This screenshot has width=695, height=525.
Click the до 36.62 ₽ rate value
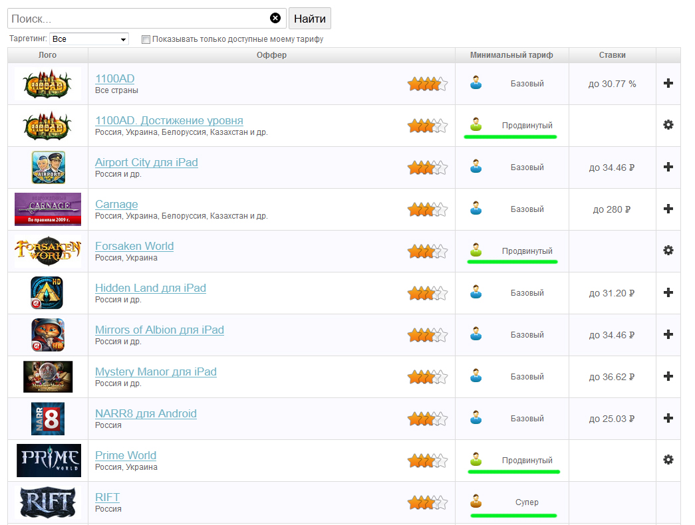tap(612, 377)
